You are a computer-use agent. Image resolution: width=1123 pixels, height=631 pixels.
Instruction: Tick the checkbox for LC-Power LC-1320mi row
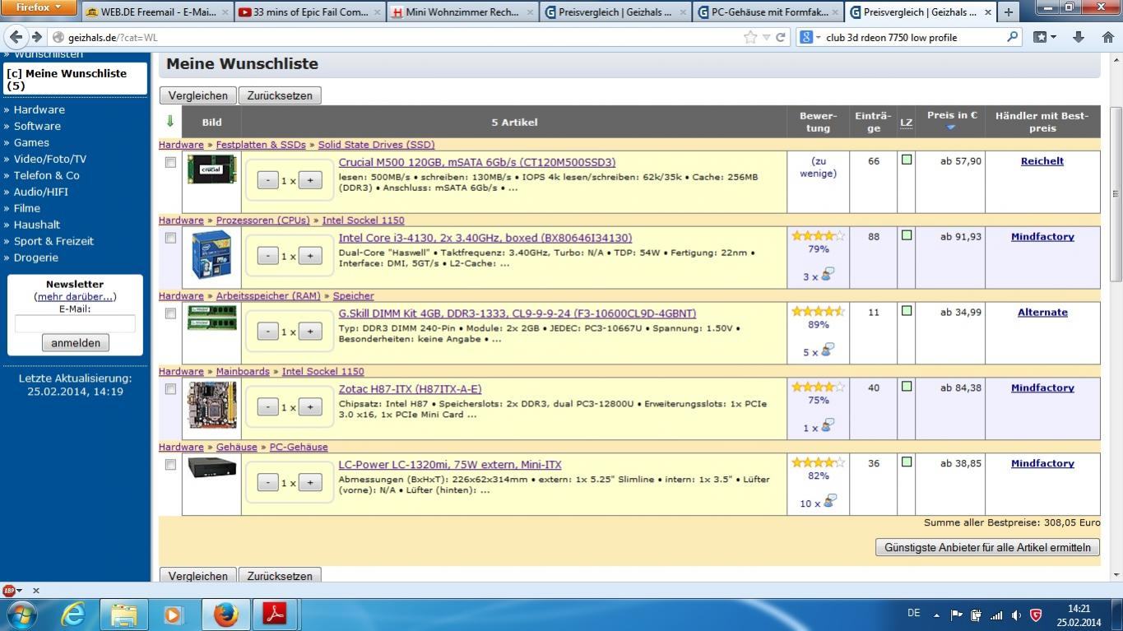tap(170, 465)
